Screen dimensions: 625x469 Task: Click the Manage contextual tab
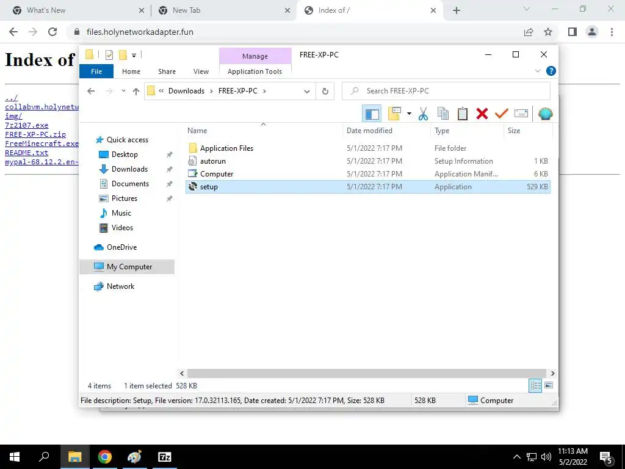(x=255, y=56)
